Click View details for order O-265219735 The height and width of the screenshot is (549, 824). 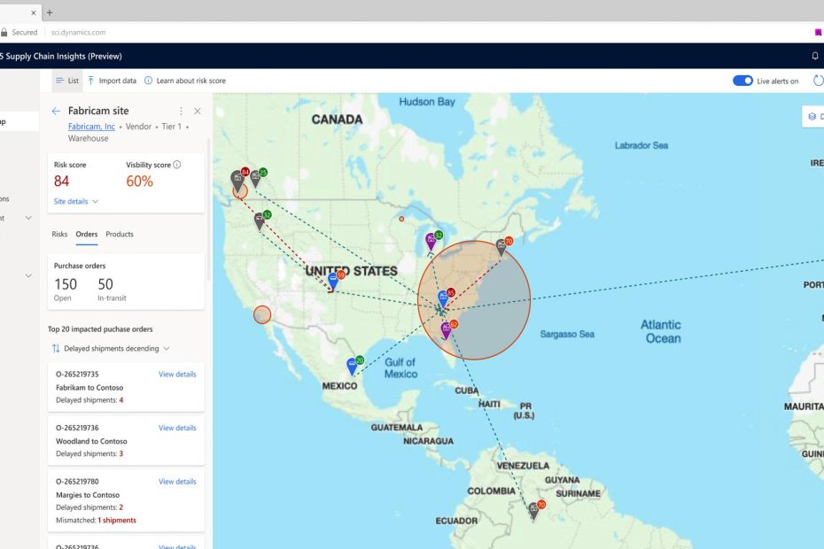coord(177,375)
